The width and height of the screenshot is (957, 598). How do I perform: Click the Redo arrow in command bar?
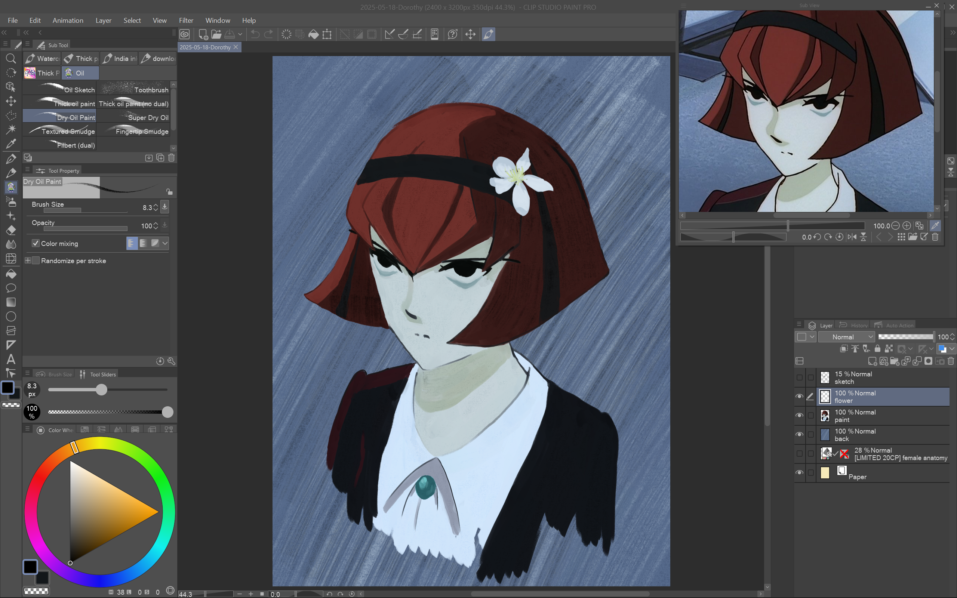(x=268, y=34)
